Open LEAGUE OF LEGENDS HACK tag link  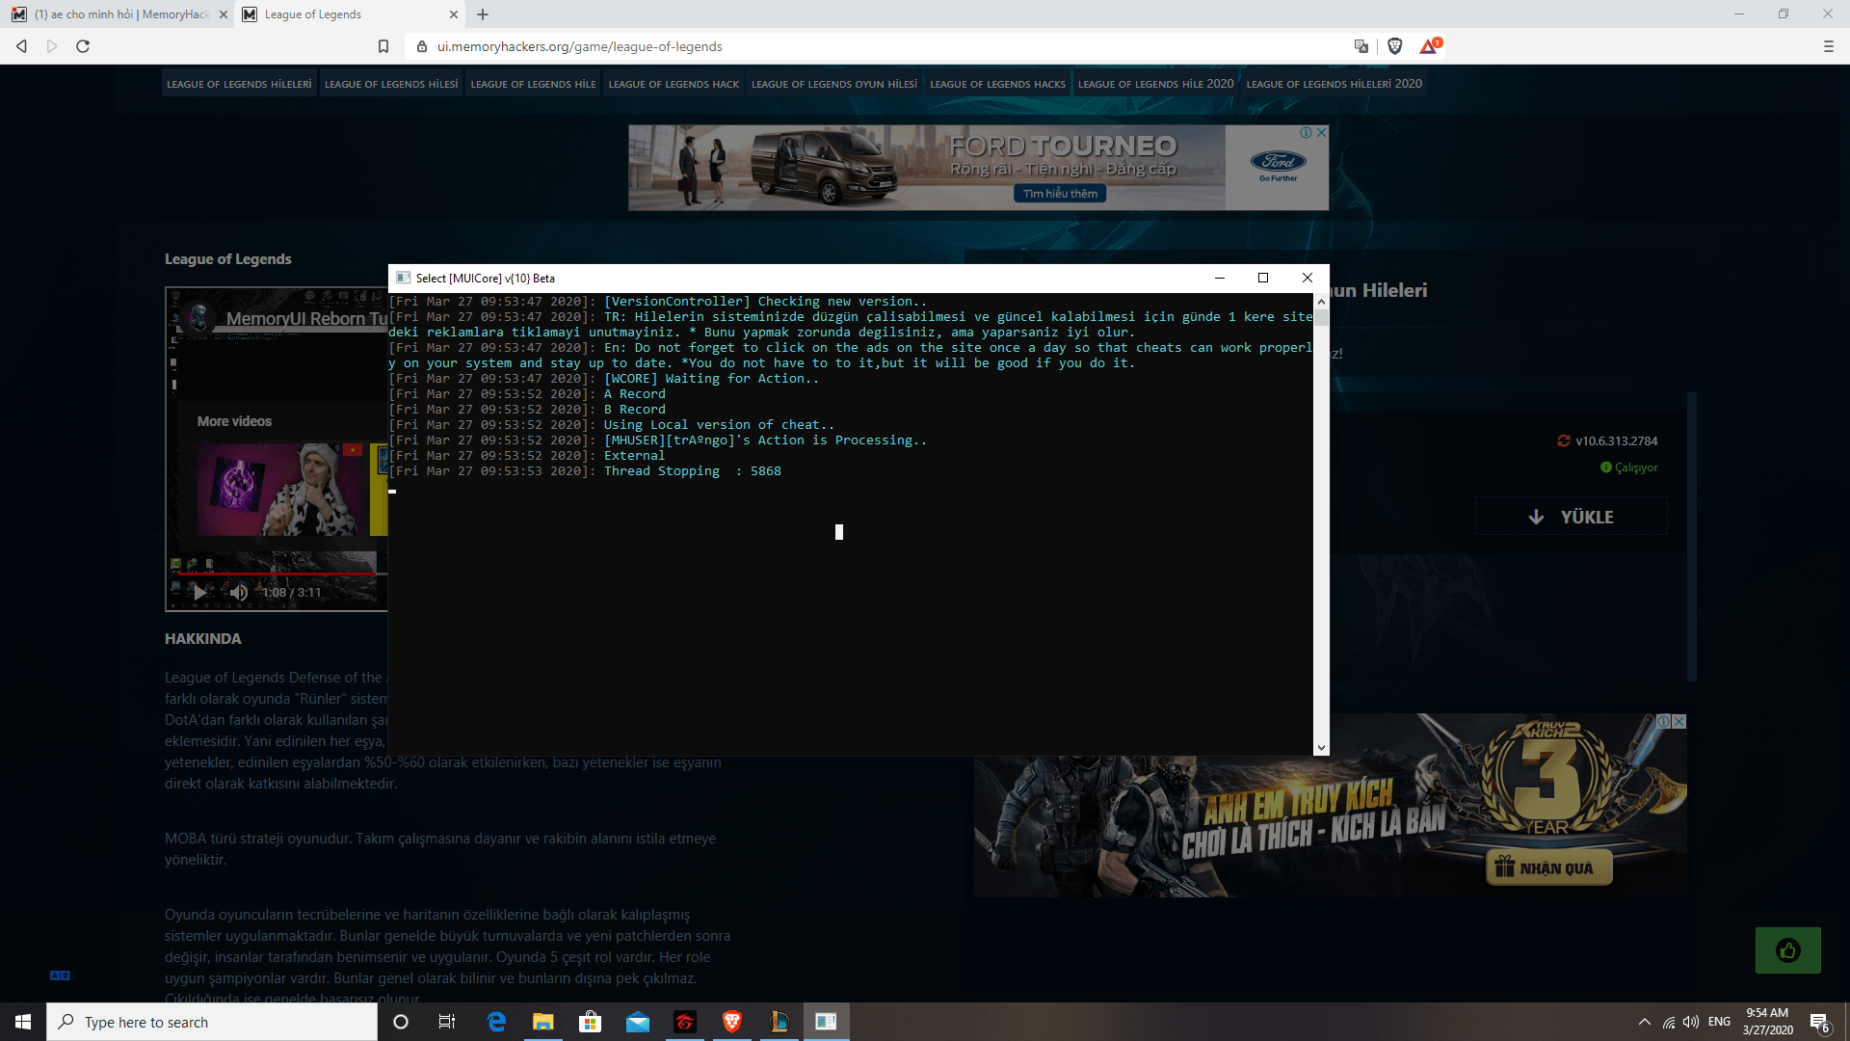[x=674, y=84]
